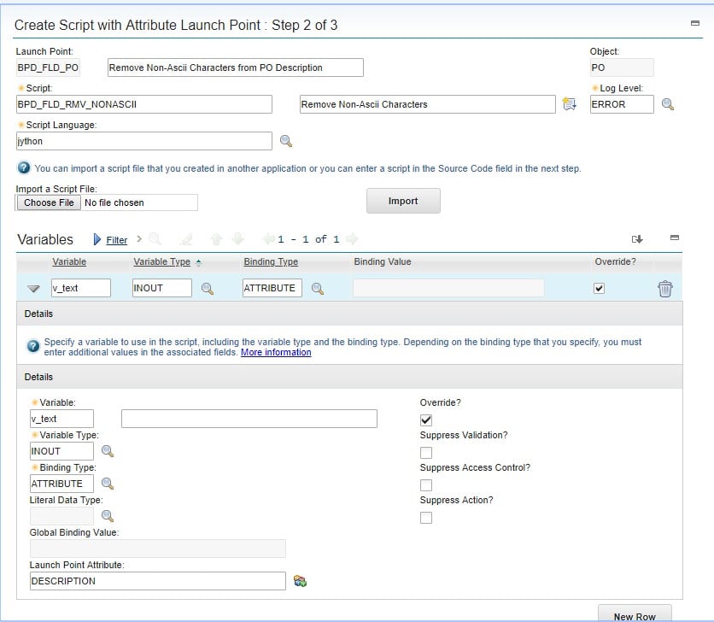Enable Suppress Action
The height and width of the screenshot is (622, 714).
pyautogui.click(x=426, y=516)
